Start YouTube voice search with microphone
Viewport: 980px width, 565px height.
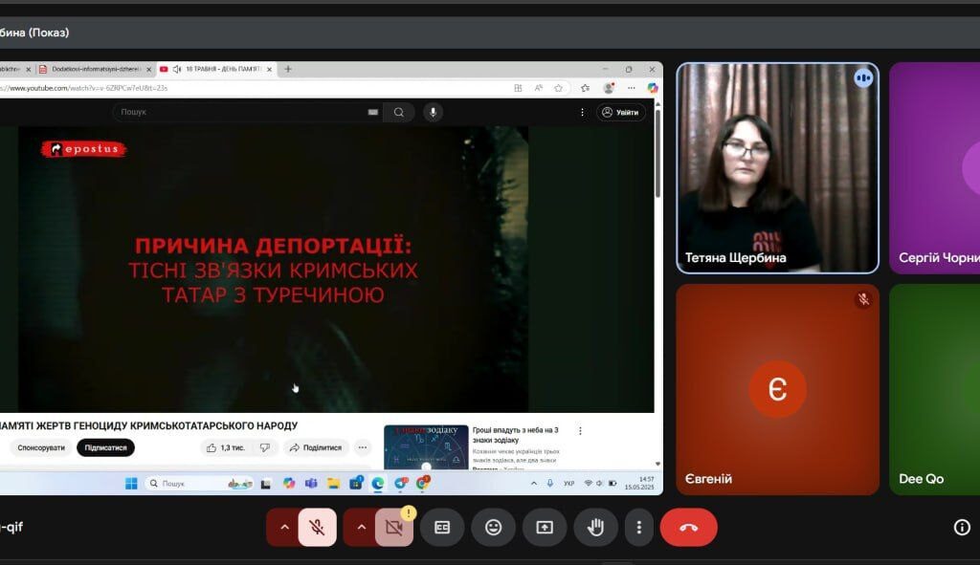tap(433, 113)
